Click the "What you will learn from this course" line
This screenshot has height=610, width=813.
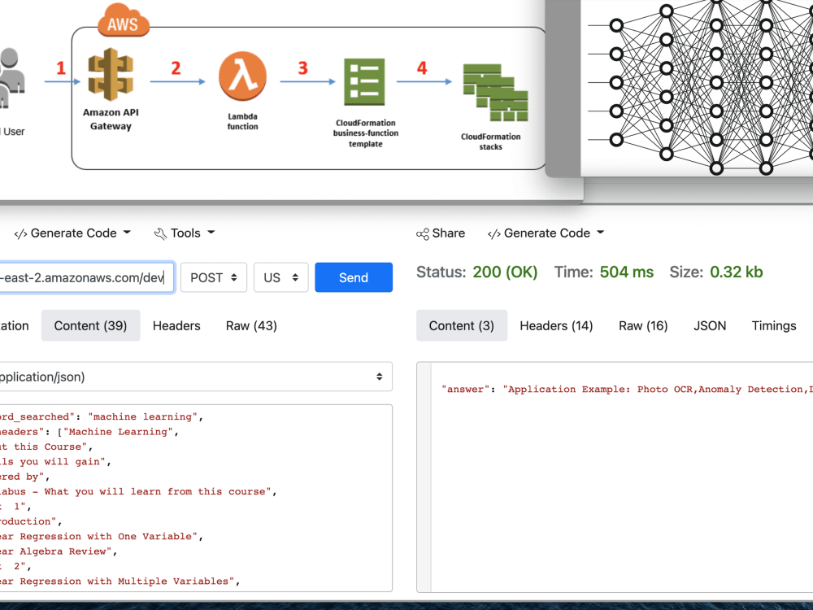pyautogui.click(x=138, y=491)
